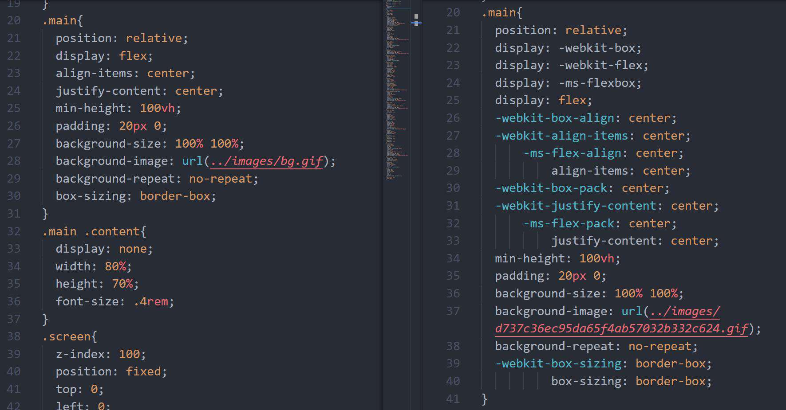Click '-webkit-box-pack: center;' line
Screen dimensions: 786x410
click(582, 188)
